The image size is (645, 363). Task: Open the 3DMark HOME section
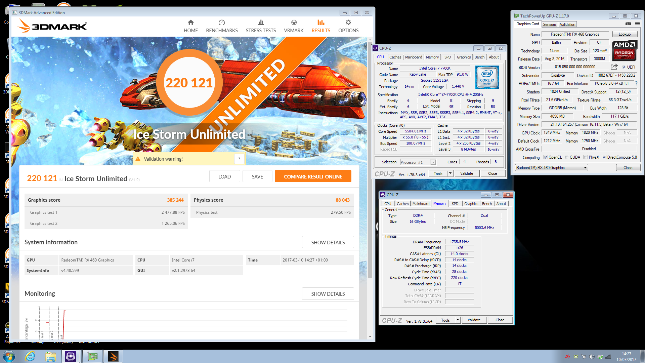(190, 26)
